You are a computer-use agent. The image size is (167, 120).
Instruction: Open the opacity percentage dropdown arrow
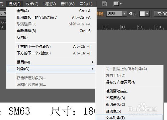coord(124,14)
